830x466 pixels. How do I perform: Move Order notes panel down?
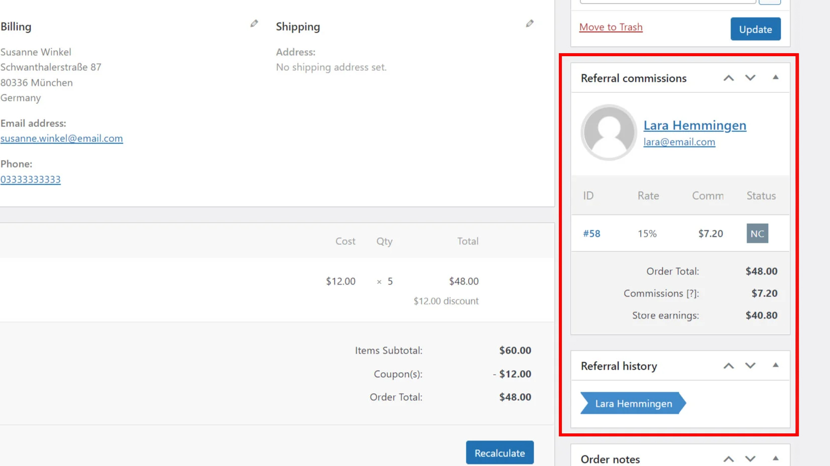[x=750, y=459]
